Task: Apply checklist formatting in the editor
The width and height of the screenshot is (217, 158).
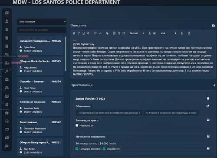Action: tap(124, 33)
